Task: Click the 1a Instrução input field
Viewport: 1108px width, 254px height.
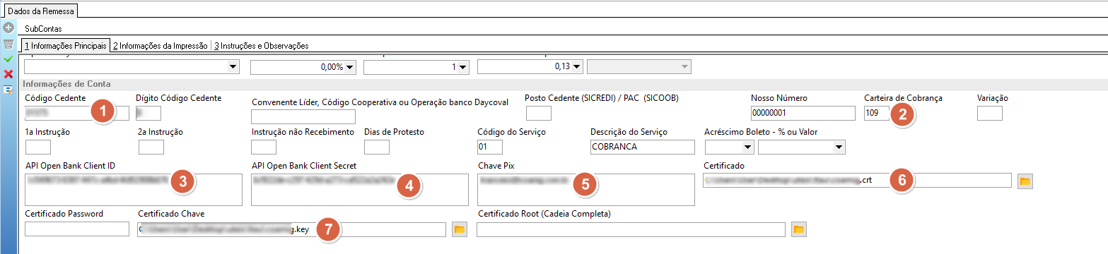Action: [37, 147]
